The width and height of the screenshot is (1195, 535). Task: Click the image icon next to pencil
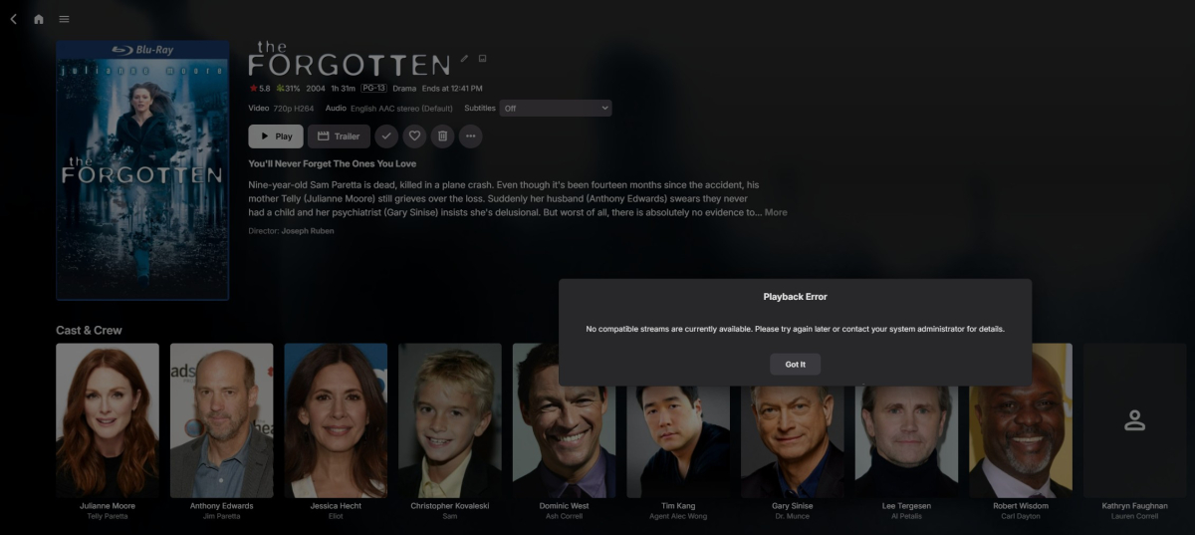(x=482, y=59)
